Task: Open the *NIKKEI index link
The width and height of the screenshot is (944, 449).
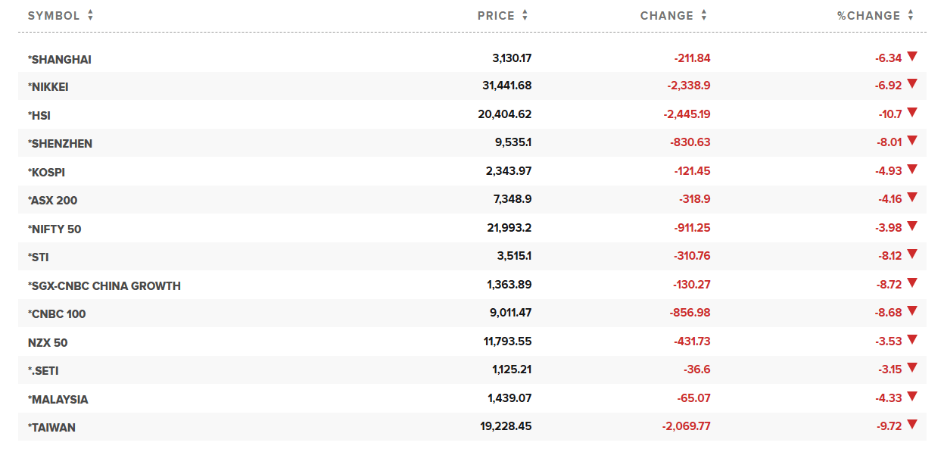Action: coord(48,87)
